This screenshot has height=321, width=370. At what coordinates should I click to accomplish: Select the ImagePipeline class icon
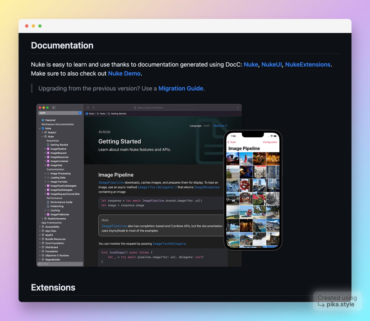pyautogui.click(x=48, y=149)
